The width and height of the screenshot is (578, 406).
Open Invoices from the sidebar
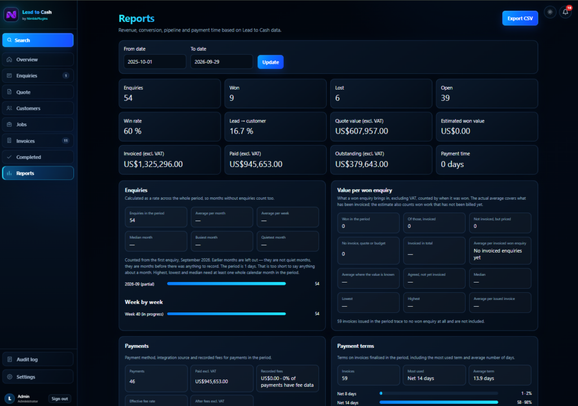38,141
